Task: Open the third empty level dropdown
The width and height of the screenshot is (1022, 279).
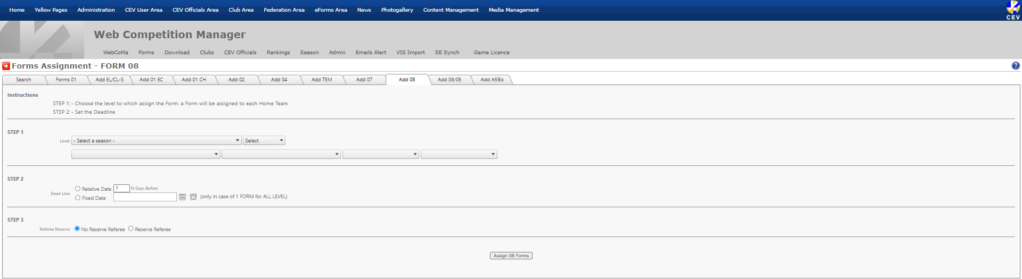Action: pyautogui.click(x=381, y=155)
